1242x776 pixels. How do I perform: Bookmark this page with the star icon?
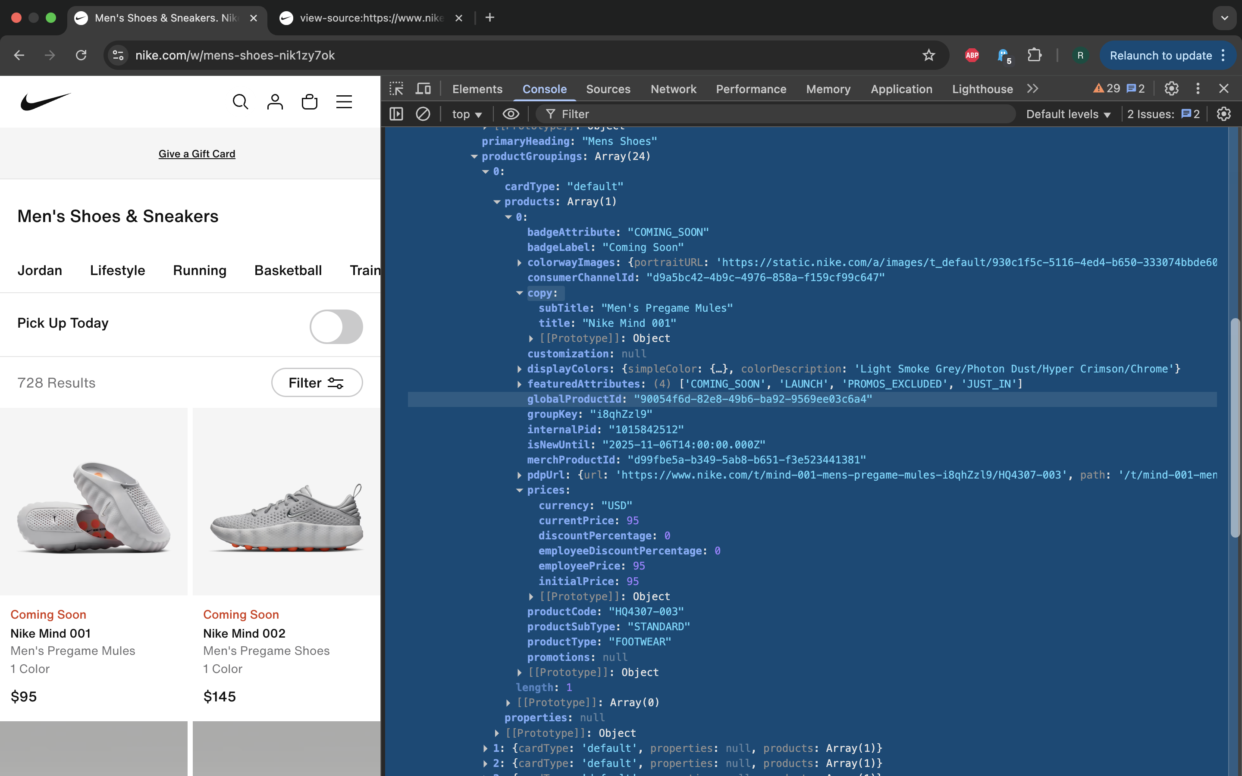928,56
